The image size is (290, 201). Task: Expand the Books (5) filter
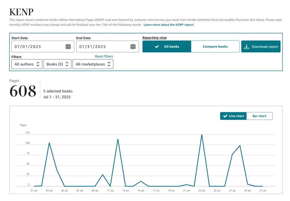click(57, 64)
